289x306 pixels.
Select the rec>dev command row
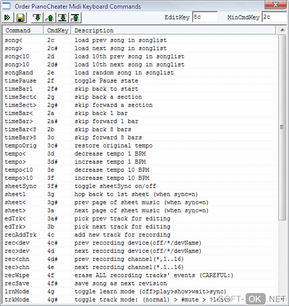140,251
